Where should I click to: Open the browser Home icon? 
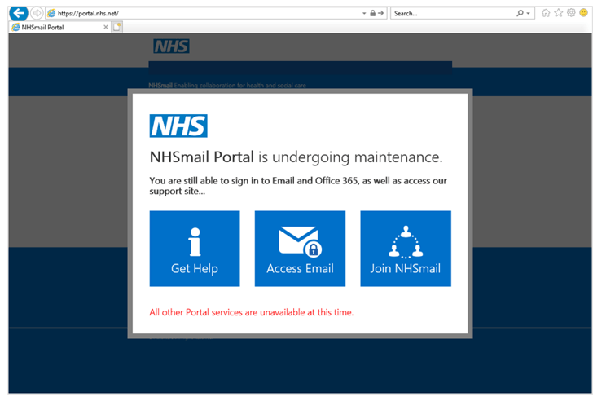click(546, 13)
